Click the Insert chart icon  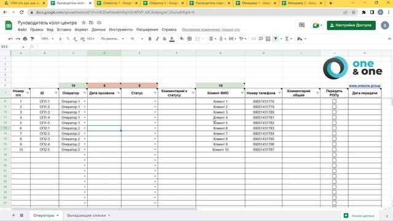click(x=268, y=39)
